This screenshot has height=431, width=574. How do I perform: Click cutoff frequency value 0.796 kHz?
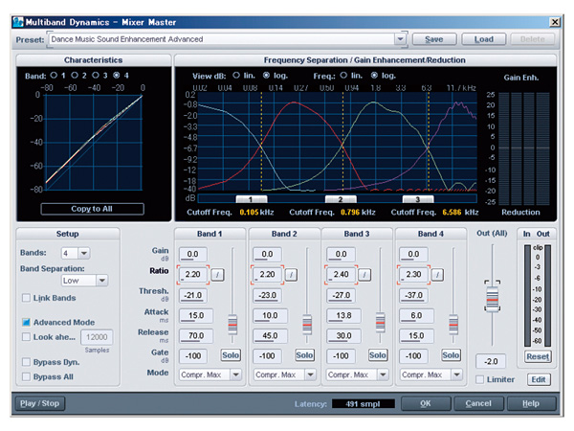[x=358, y=213]
